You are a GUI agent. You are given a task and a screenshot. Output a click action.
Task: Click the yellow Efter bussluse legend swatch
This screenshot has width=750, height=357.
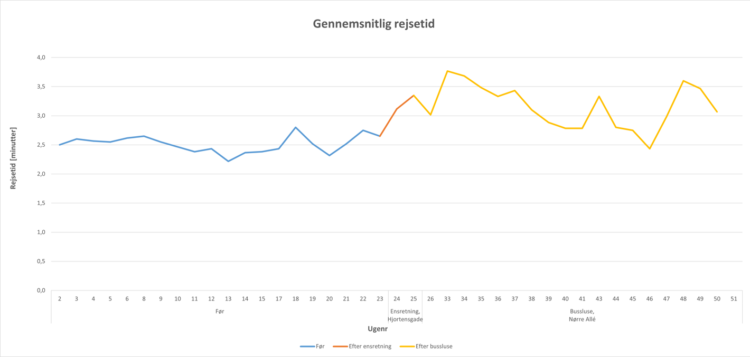click(x=407, y=346)
